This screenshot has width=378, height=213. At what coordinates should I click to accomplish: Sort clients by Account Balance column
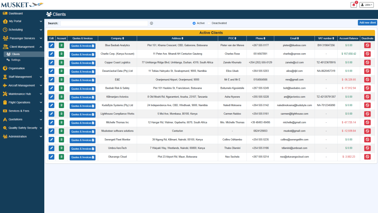click(349, 38)
